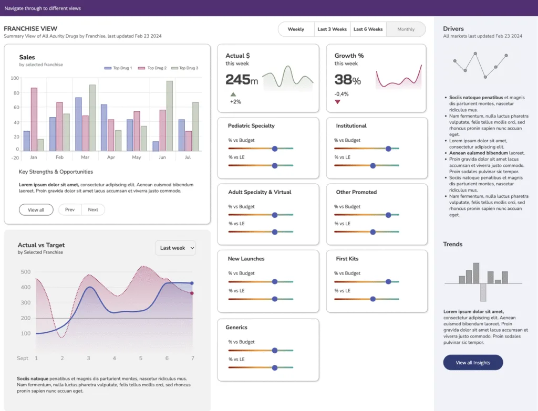
Task: Click Pediatric Specialty % vs Budget slider handle
Action: (x=274, y=149)
